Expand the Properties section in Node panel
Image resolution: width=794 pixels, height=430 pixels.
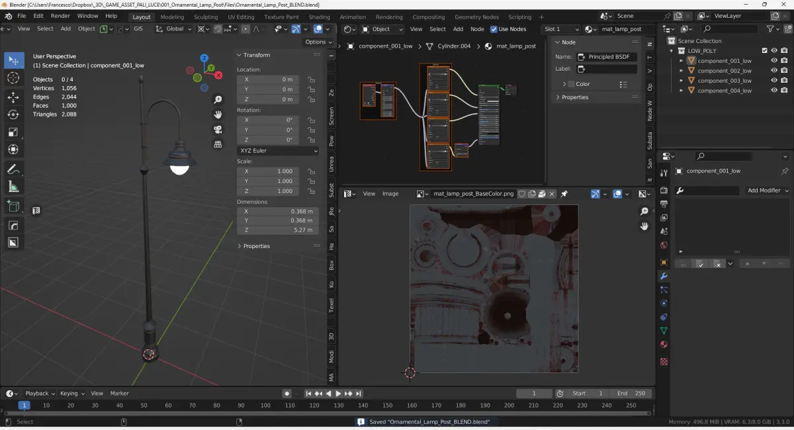point(574,97)
